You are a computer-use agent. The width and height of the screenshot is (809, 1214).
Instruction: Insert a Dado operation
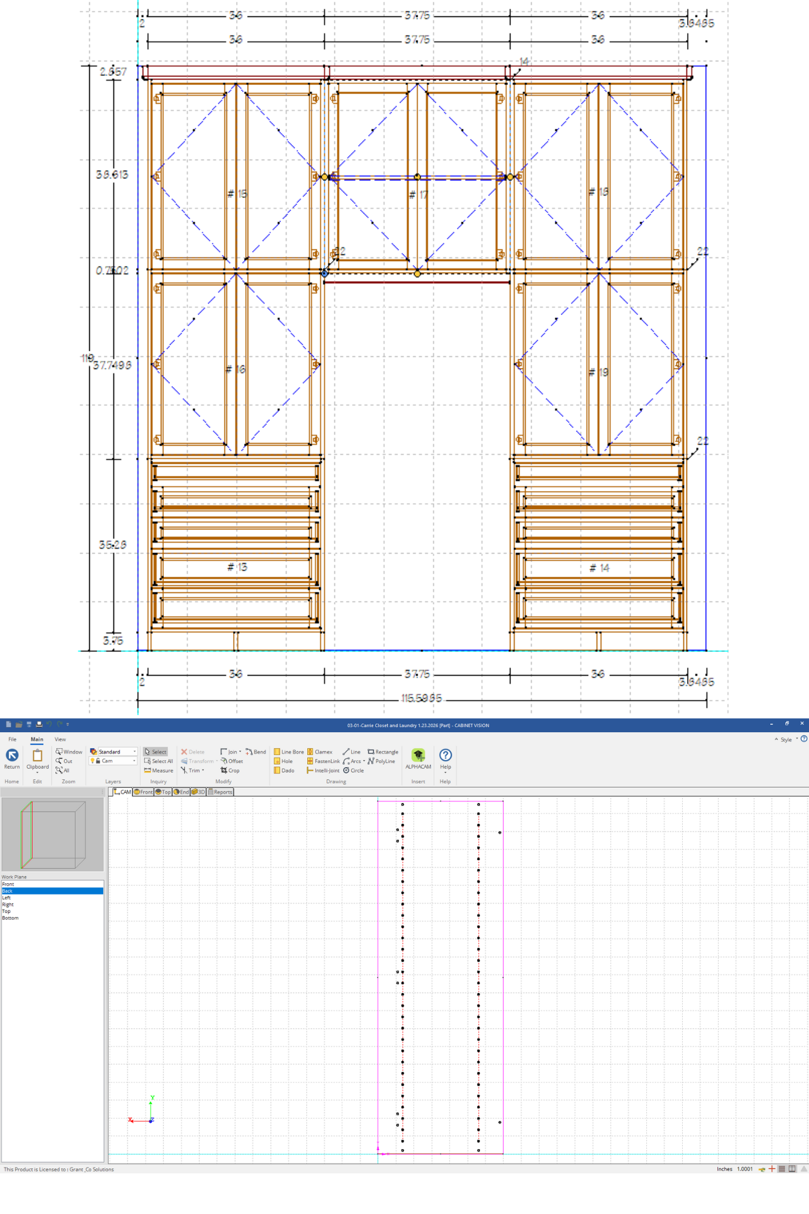click(x=284, y=770)
